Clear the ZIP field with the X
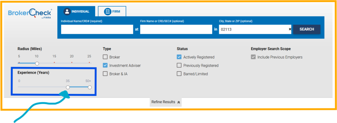The image size is (337, 123). click(x=290, y=29)
